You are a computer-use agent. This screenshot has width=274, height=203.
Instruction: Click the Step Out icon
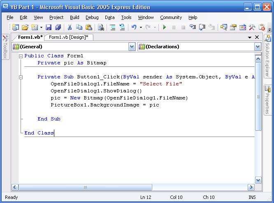[211, 27]
